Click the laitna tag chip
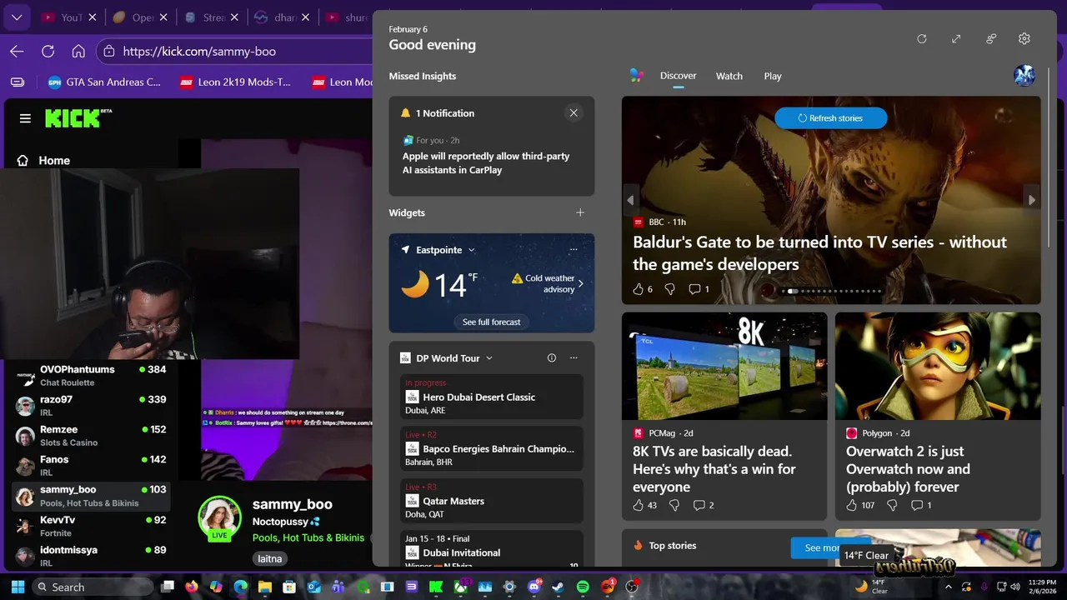 pos(270,558)
